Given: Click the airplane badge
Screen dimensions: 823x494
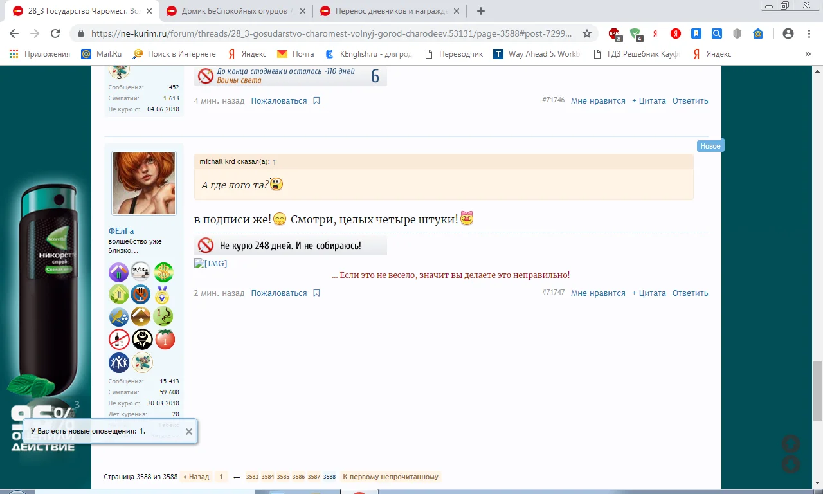Looking at the screenshot, I should pos(141,362).
